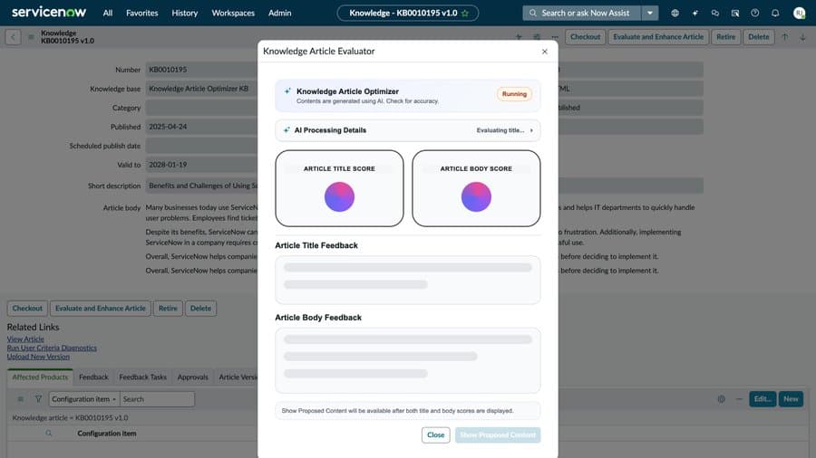The height and width of the screenshot is (458, 816).
Task: Click the Article Title Score circle
Action: pos(339,196)
